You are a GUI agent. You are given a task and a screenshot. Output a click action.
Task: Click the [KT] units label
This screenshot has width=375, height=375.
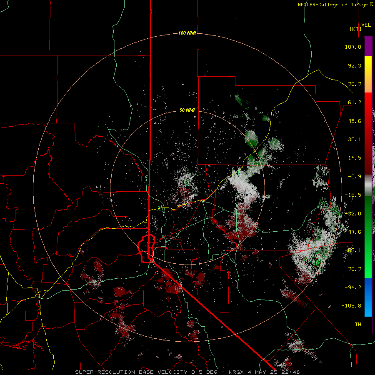click(x=356, y=29)
